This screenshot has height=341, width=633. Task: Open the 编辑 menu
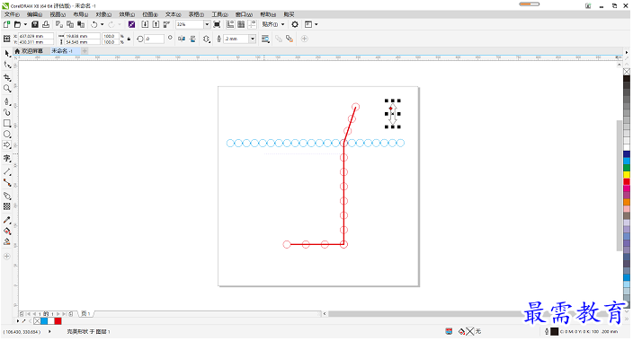tap(35, 14)
